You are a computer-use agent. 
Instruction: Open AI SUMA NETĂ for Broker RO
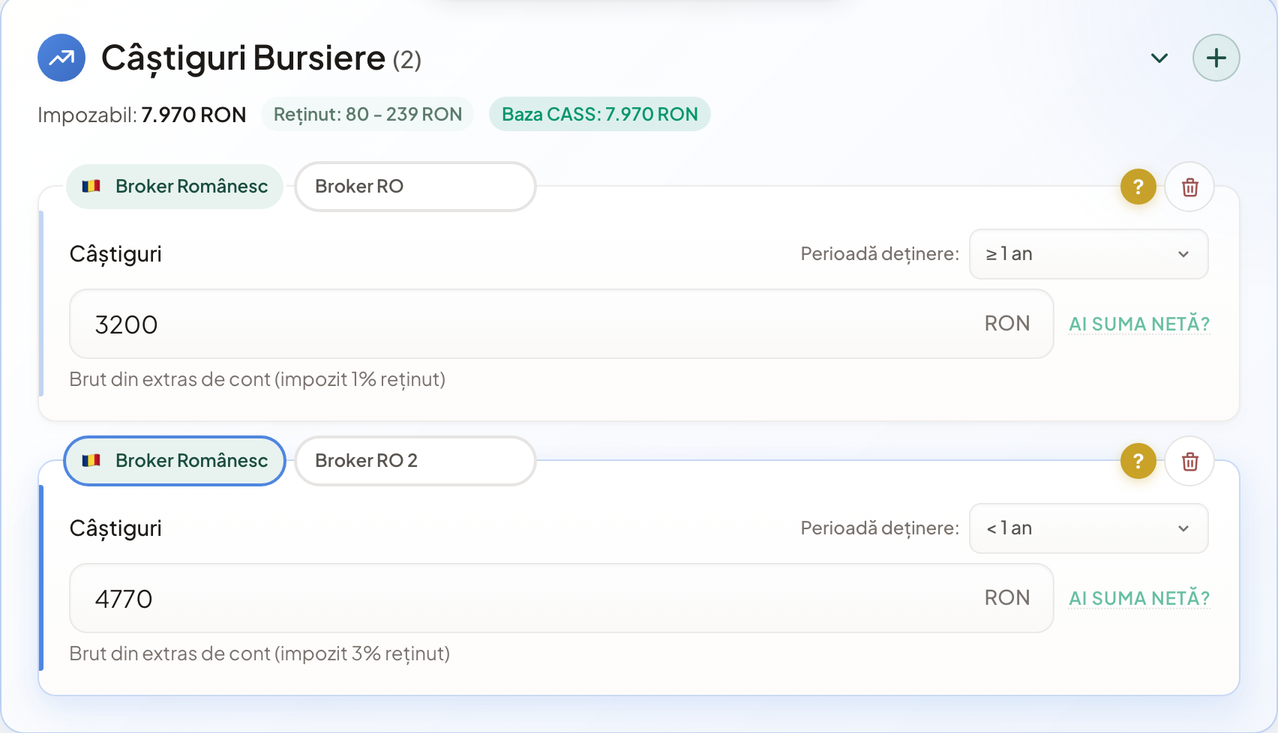pyautogui.click(x=1138, y=323)
